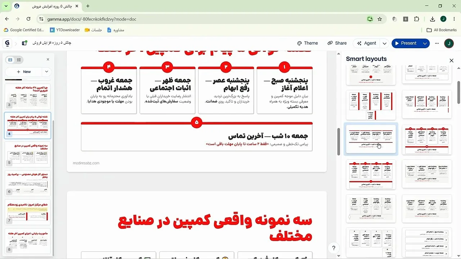This screenshot has height=259, width=461.
Task: Select slide 6 thumbnail in sidebar
Action: click(28, 183)
